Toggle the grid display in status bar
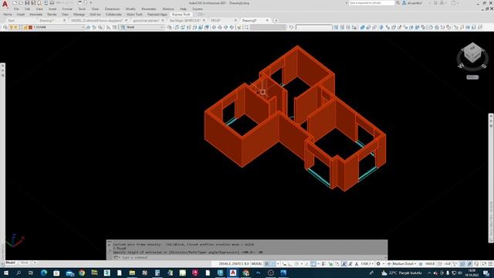The width and height of the screenshot is (494, 278). click(x=267, y=264)
